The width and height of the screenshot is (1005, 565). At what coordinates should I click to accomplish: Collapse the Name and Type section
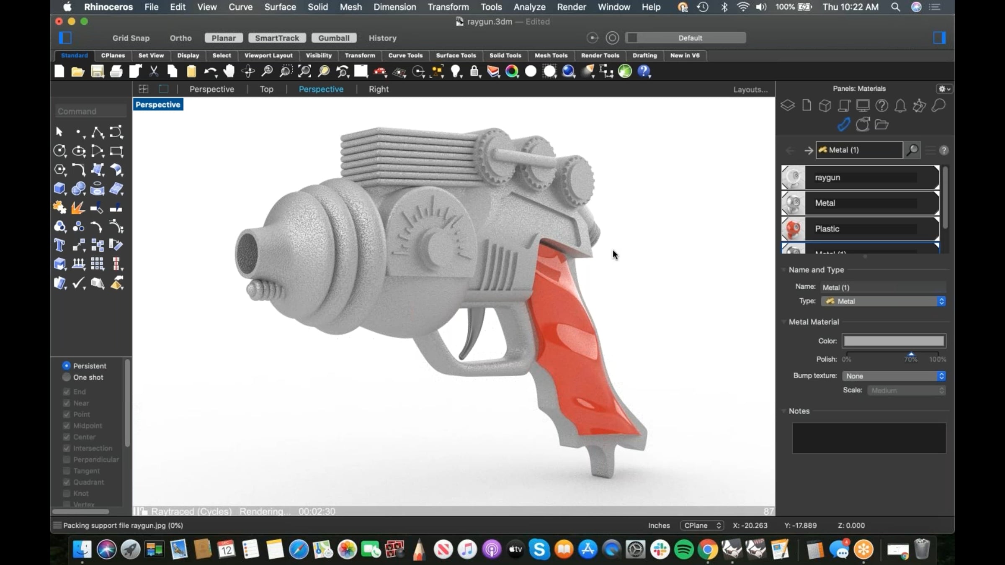pyautogui.click(x=783, y=270)
